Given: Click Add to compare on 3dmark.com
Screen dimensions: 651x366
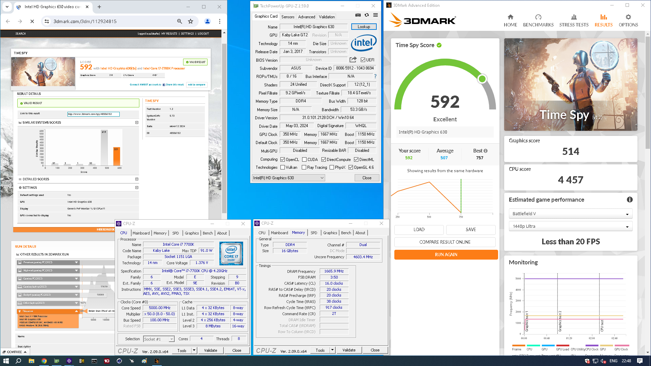Looking at the screenshot, I should 197,85.
